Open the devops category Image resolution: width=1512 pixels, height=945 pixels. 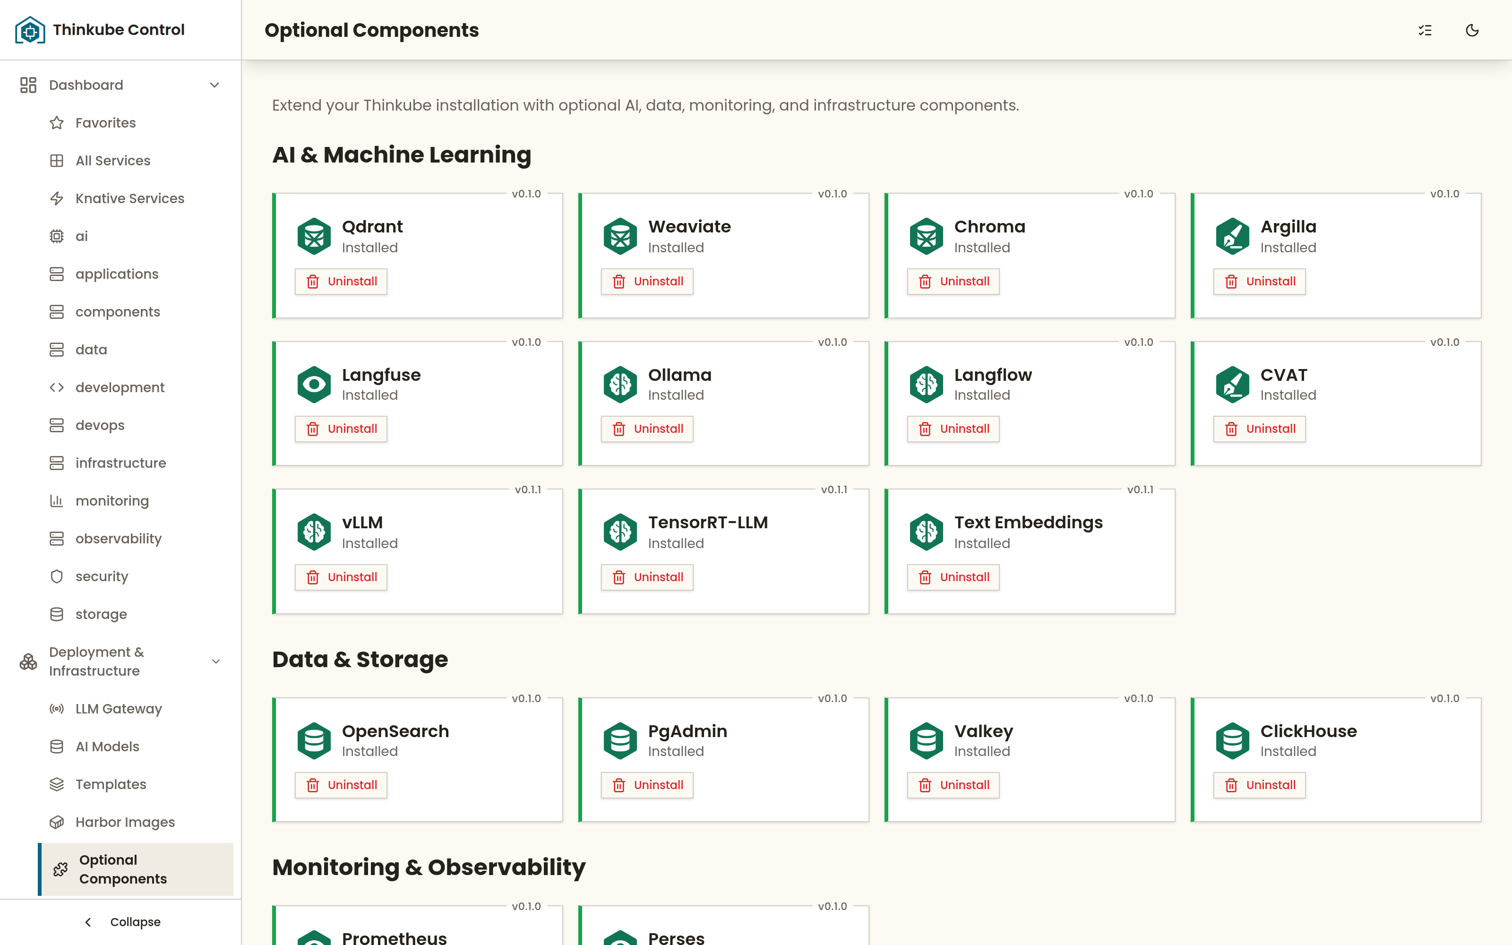pos(135,425)
